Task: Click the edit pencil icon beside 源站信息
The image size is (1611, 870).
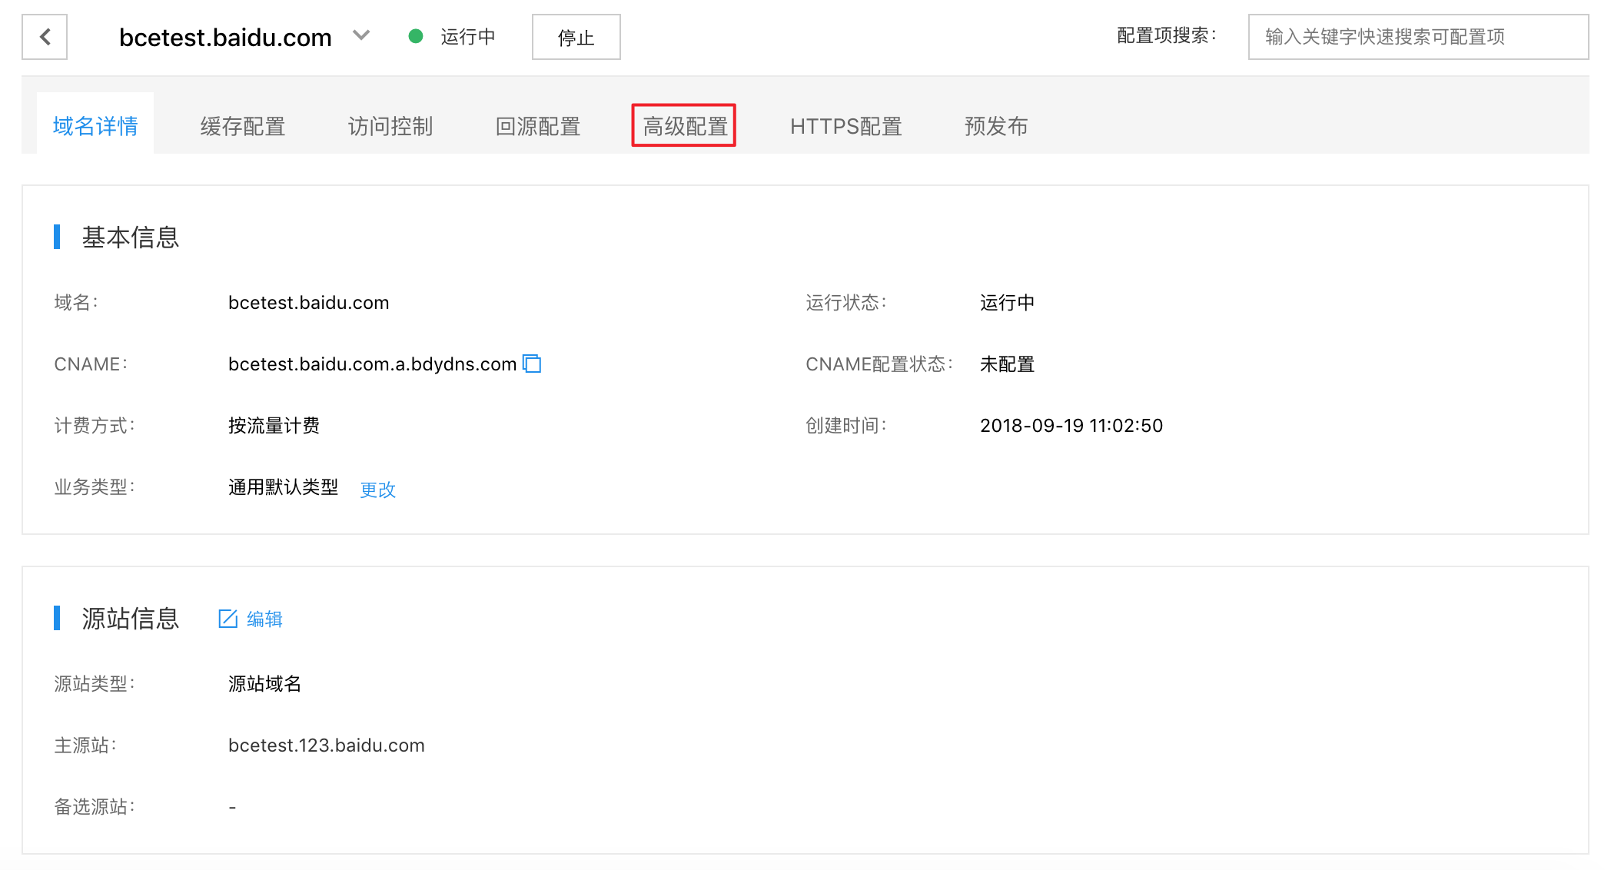Action: pyautogui.click(x=228, y=619)
